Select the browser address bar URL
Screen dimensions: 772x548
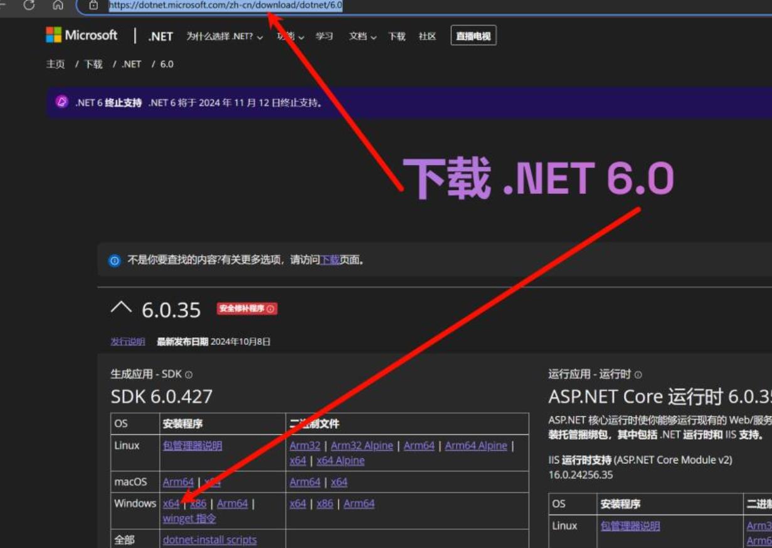(226, 5)
